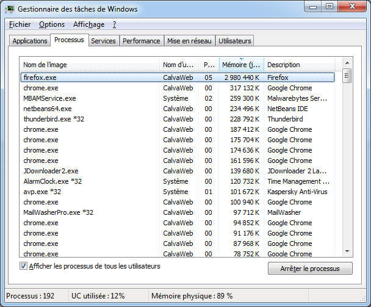371x307 pixels.
Task: Maximize the Task Manager window
Action: 330,7
